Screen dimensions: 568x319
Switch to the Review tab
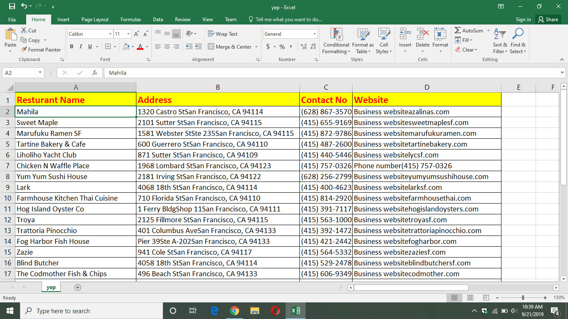[x=183, y=20]
